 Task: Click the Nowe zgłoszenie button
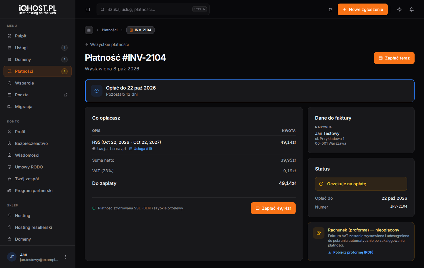pos(363,9)
